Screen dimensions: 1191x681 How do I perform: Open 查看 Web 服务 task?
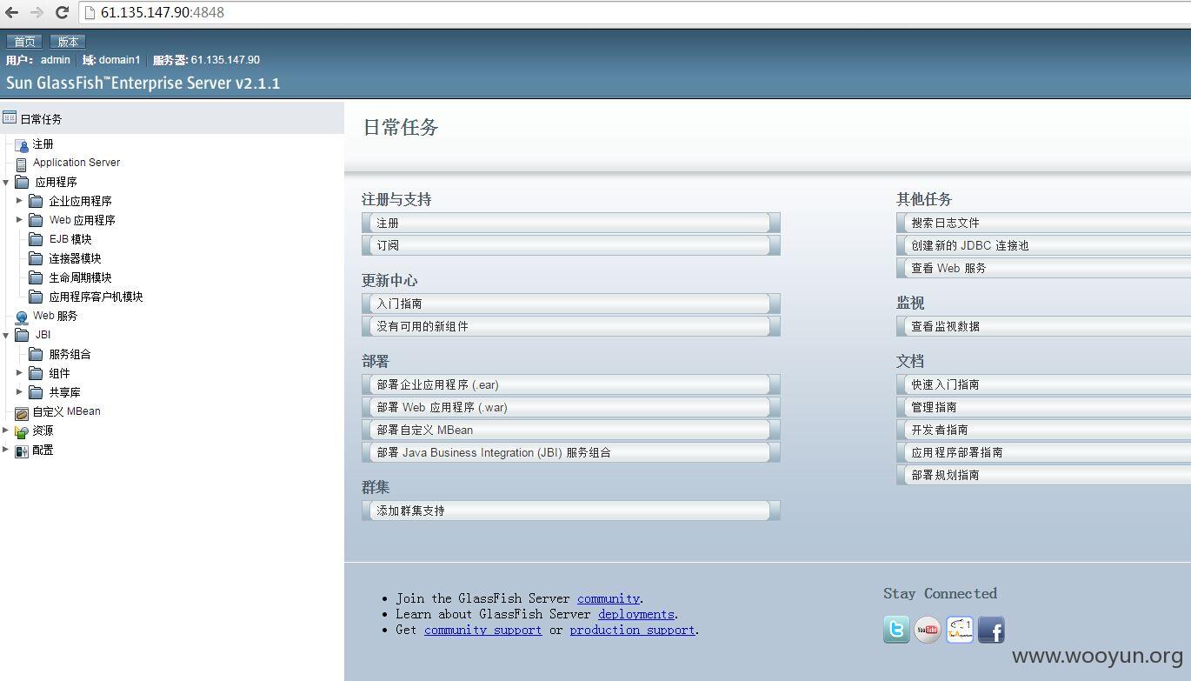pos(1044,268)
